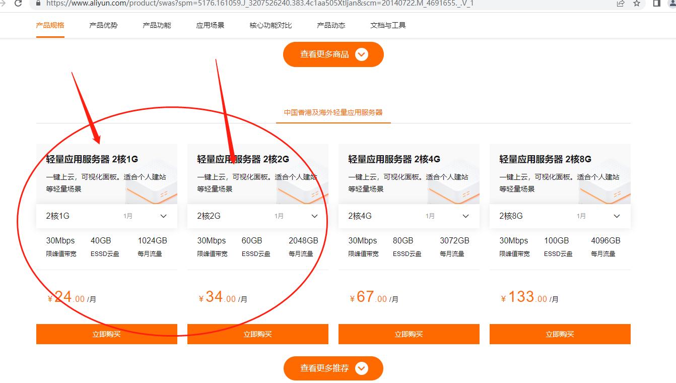
Task: Buy the 2核1G server via 立即购买
Action: (x=106, y=334)
